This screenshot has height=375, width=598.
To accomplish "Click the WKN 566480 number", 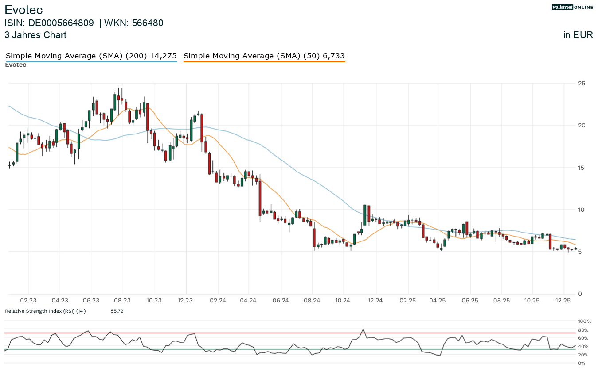I will pyautogui.click(x=148, y=23).
